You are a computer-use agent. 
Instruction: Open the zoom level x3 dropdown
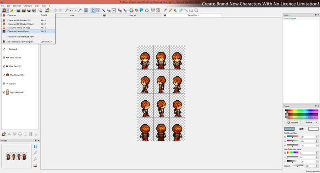click(73, 10)
